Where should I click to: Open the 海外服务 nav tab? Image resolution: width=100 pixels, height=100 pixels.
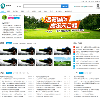(x=59, y=11)
